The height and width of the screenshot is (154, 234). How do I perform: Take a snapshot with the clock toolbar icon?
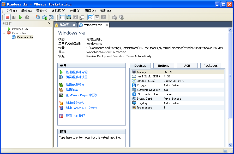click(x=38, y=17)
